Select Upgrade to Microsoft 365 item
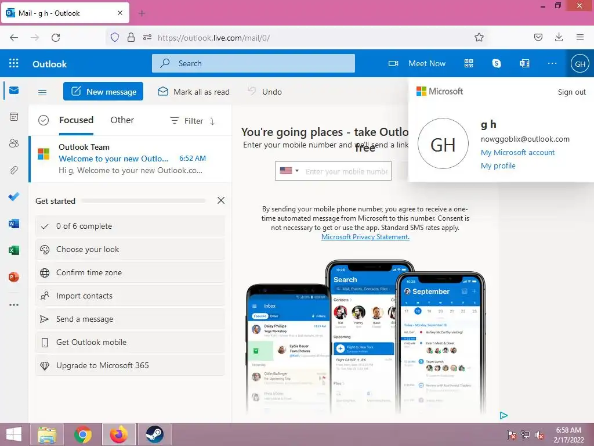 [130, 365]
